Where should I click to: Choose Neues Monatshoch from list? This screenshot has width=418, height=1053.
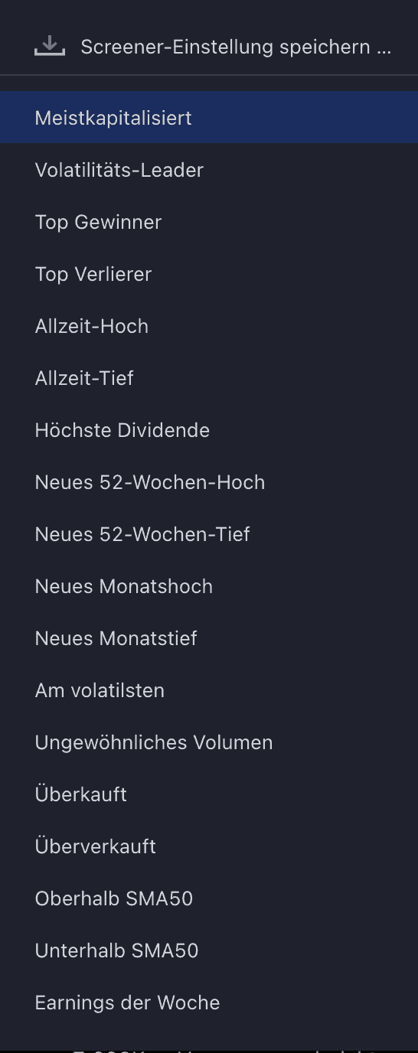(x=209, y=586)
